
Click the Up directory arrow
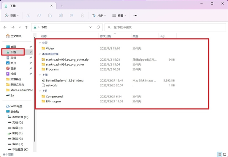click(x=26, y=27)
